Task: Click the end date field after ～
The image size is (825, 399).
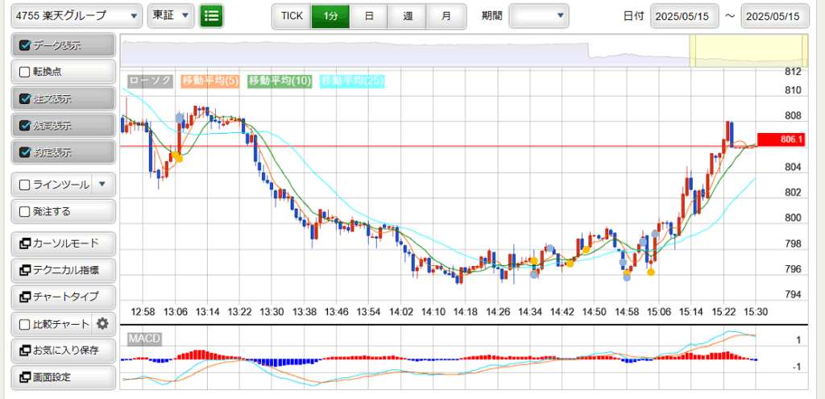Action: tap(774, 16)
